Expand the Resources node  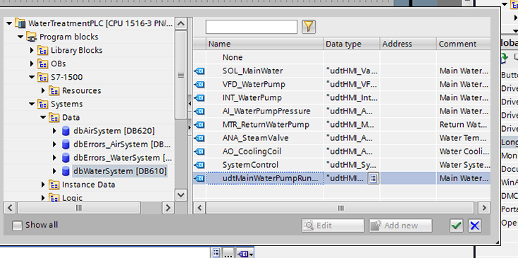pyautogui.click(x=43, y=91)
